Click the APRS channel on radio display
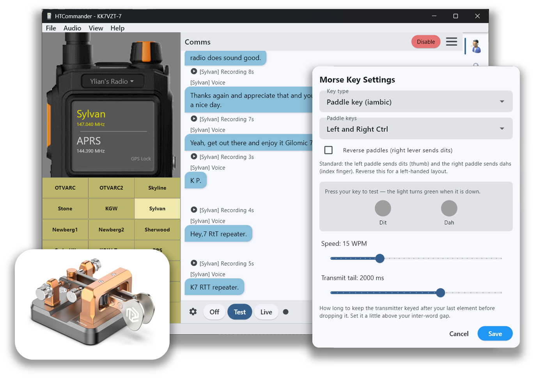 [89, 141]
